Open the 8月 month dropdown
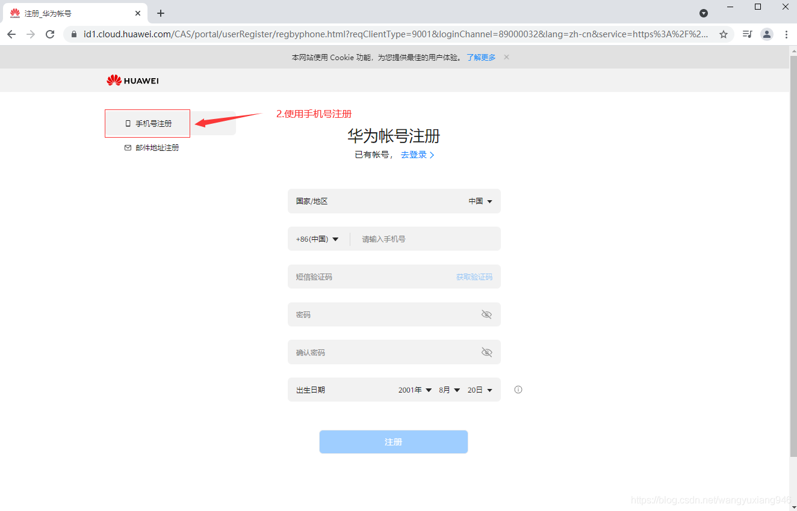 pos(449,390)
